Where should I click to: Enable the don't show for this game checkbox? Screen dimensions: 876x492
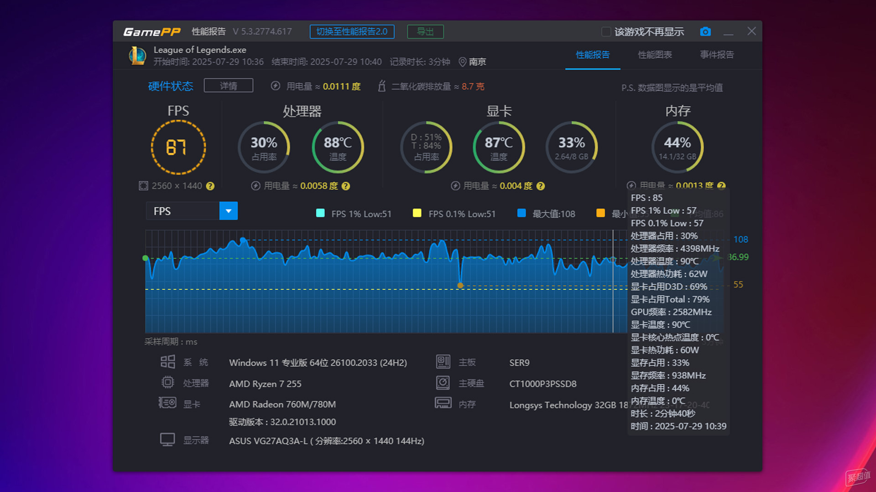[606, 31]
